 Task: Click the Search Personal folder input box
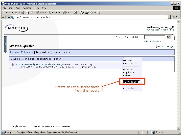tap(155, 37)
